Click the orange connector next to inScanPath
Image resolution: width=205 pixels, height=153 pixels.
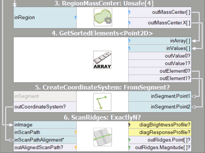pos(75,132)
